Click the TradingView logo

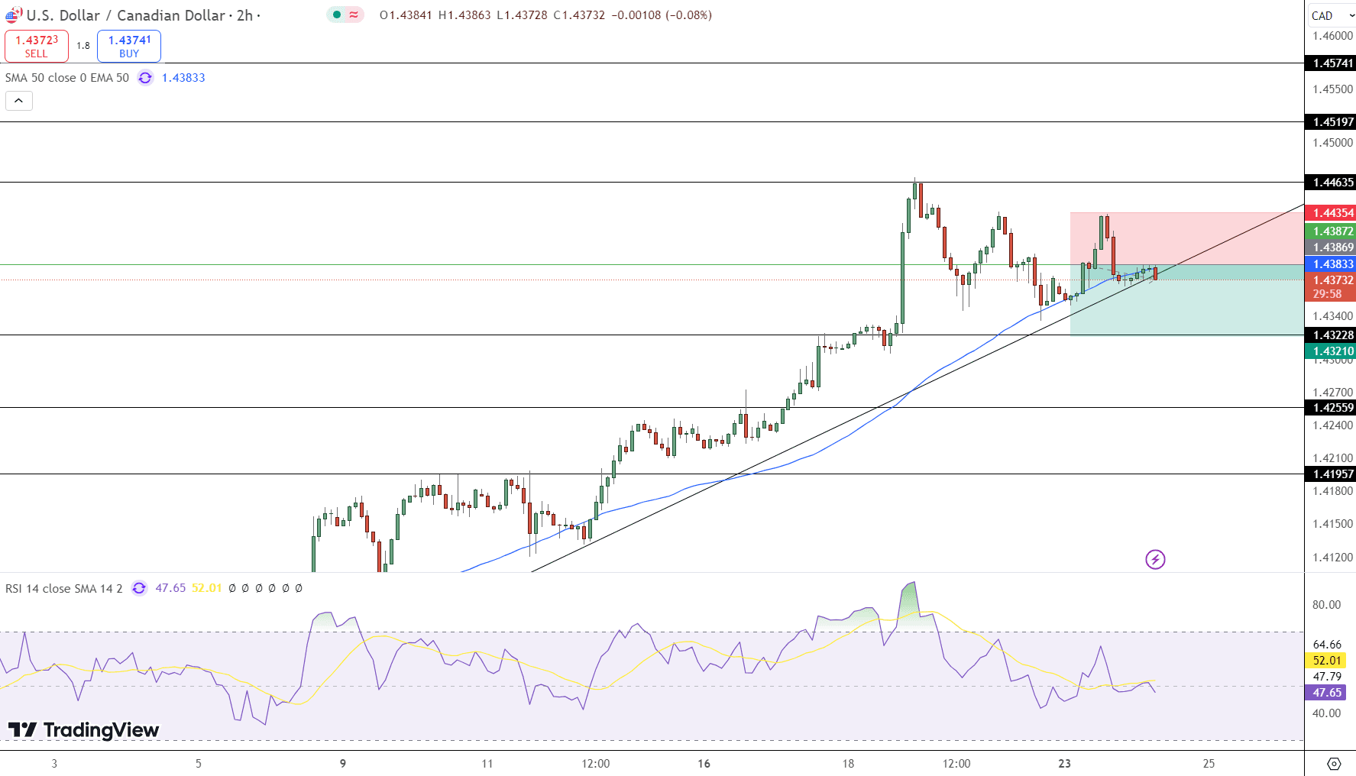pos(84,730)
